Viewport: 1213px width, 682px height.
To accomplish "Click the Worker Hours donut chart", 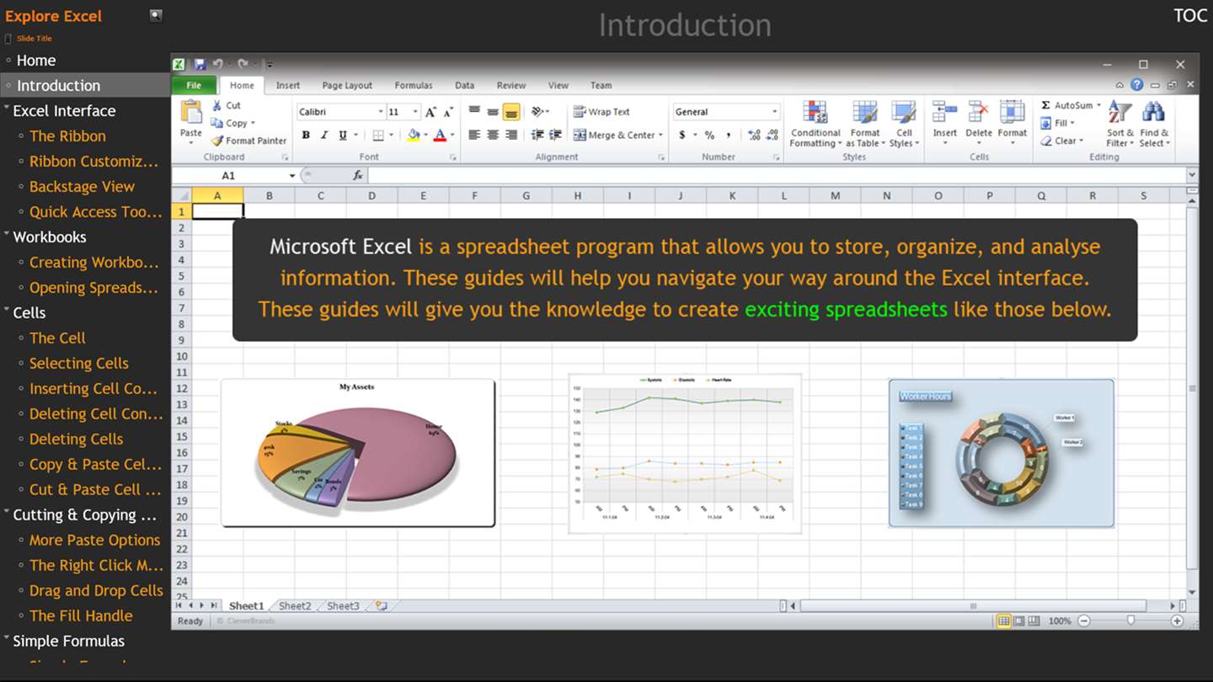I will point(1001,453).
